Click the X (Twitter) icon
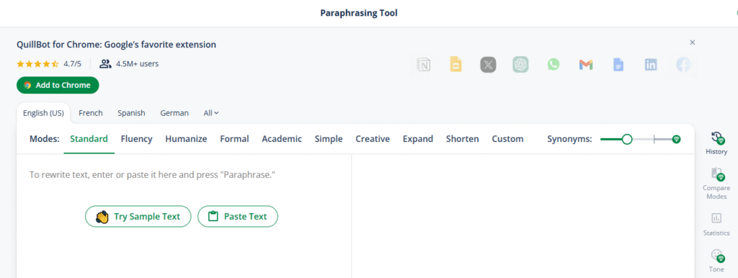 (488, 64)
